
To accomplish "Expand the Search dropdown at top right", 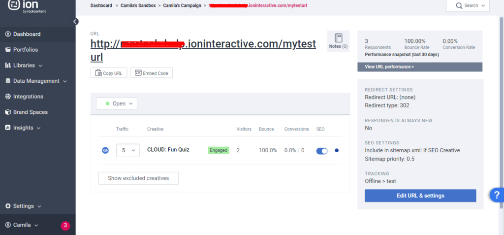I will (x=468, y=5).
